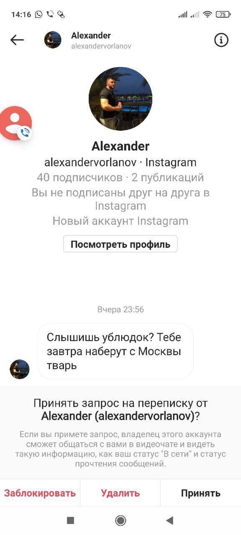Tap the Alexander name in header
The width and height of the screenshot is (241, 535).
click(x=91, y=36)
